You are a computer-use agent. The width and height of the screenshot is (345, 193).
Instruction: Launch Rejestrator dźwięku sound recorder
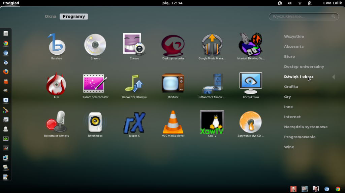point(57,124)
